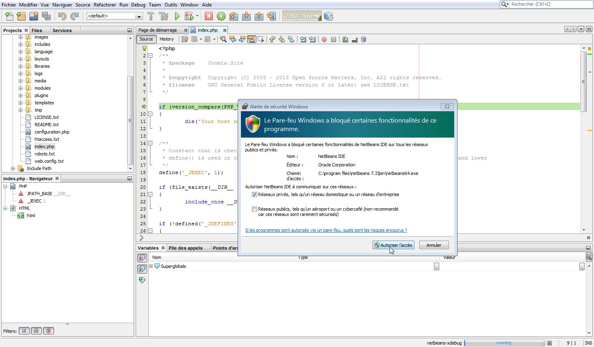The image size is (594, 347).
Task: Click the Shift Line Left icon
Action: [303, 39]
